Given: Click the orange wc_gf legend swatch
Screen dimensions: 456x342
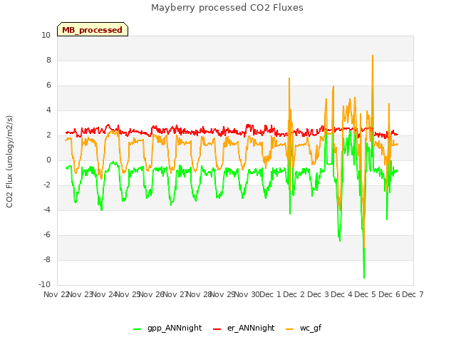Looking at the screenshot, I should pyautogui.click(x=290, y=329).
